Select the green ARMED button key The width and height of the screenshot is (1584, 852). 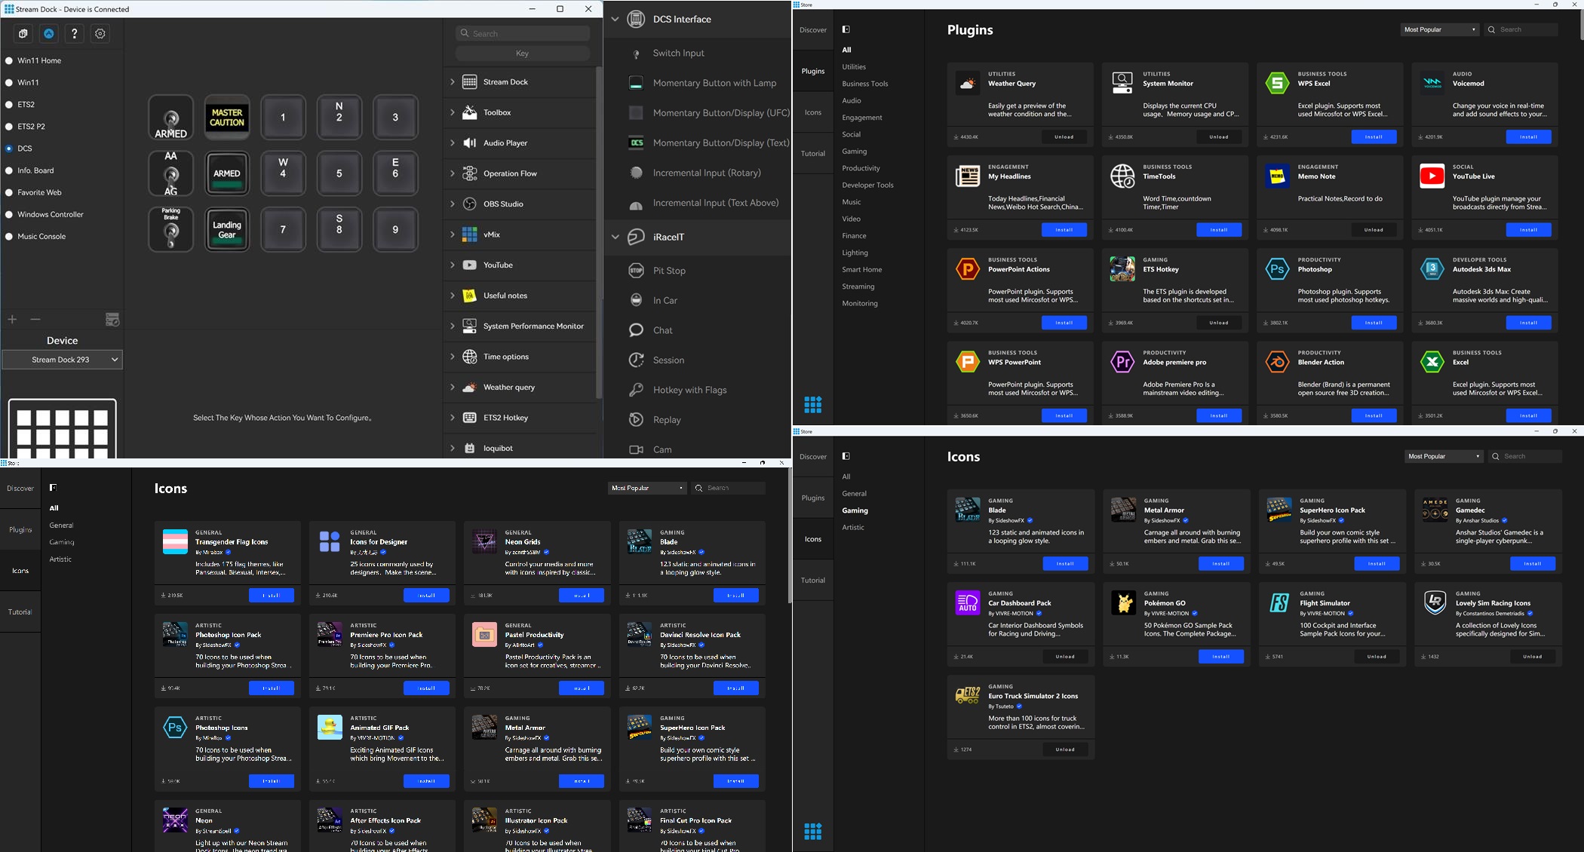[227, 173]
